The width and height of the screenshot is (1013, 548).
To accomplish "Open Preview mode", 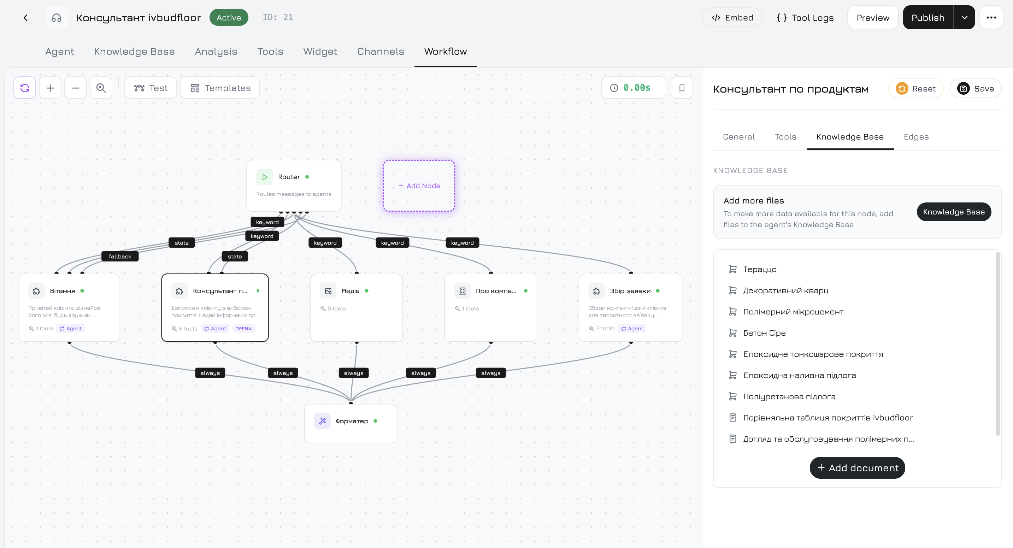I will tap(873, 17).
